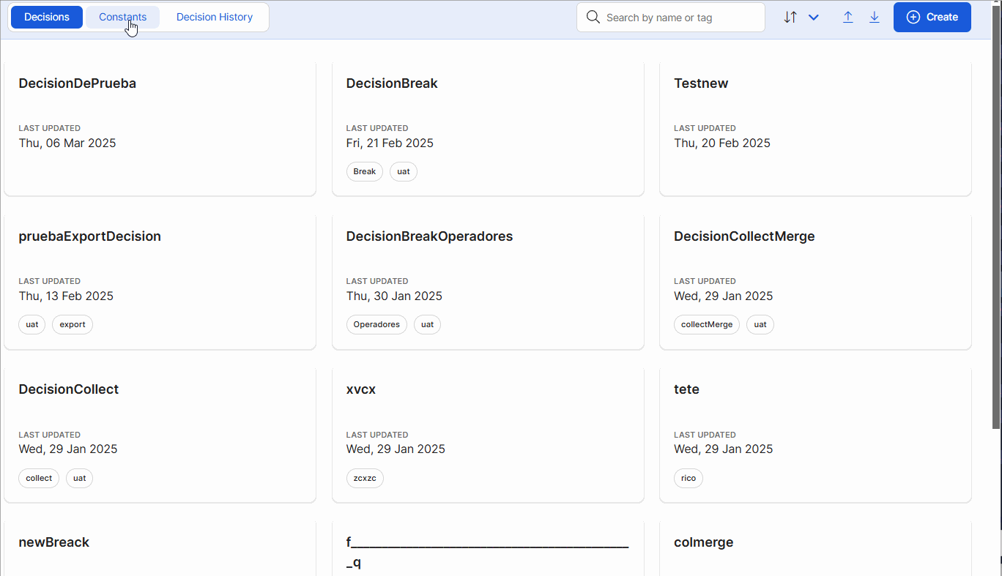Click the Operadores tag on DecisionBreakOperadores
The height and width of the screenshot is (576, 1002).
(376, 324)
